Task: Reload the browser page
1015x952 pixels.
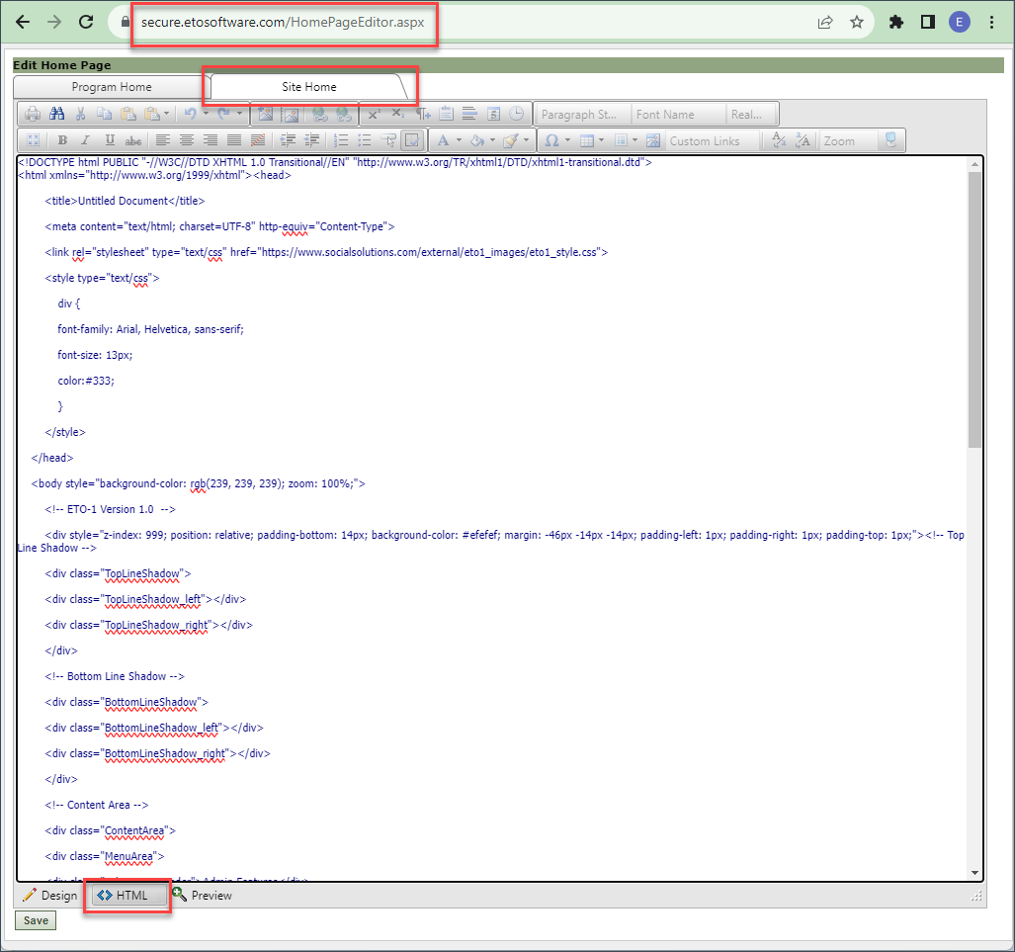Action: (86, 22)
